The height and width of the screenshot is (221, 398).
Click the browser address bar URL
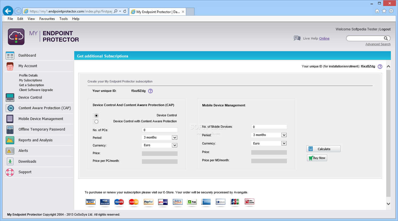pyautogui.click(x=71, y=11)
